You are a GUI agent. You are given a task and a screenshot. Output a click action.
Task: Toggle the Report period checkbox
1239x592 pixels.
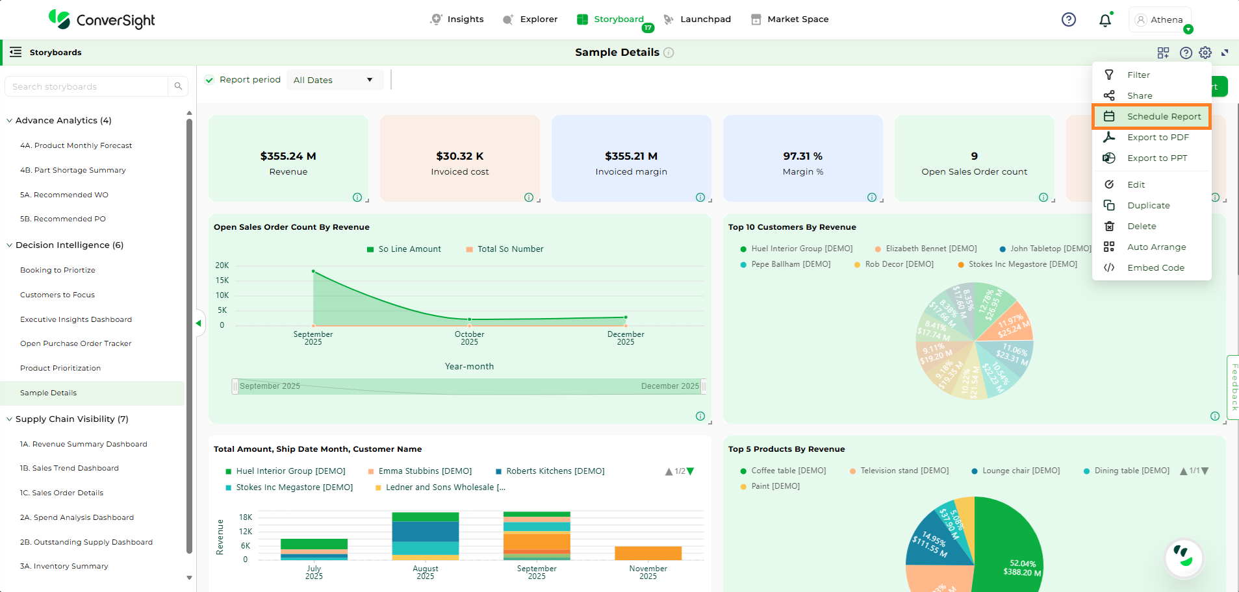(209, 80)
